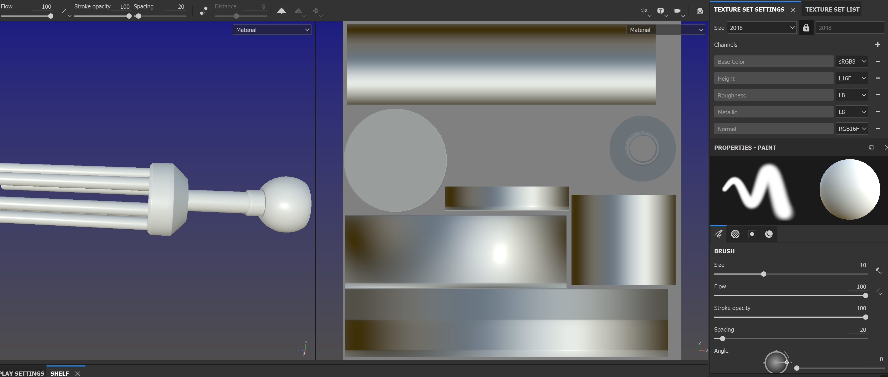
Task: Open the Material picker tab
Action: (769, 234)
